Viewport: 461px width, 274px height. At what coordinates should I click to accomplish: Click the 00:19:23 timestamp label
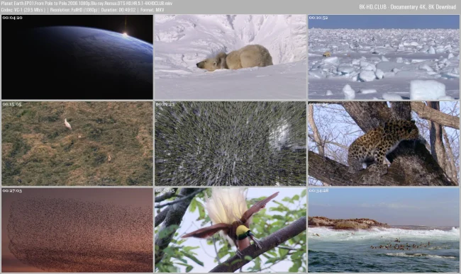coord(165,104)
